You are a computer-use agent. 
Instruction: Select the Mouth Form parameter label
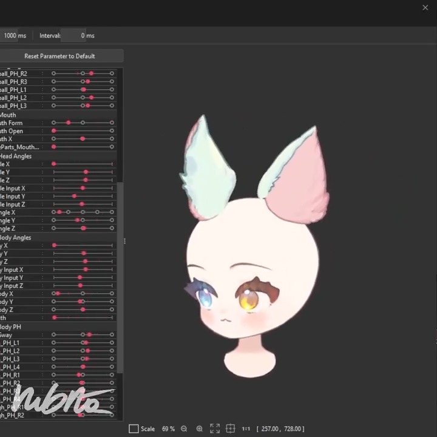click(12, 123)
